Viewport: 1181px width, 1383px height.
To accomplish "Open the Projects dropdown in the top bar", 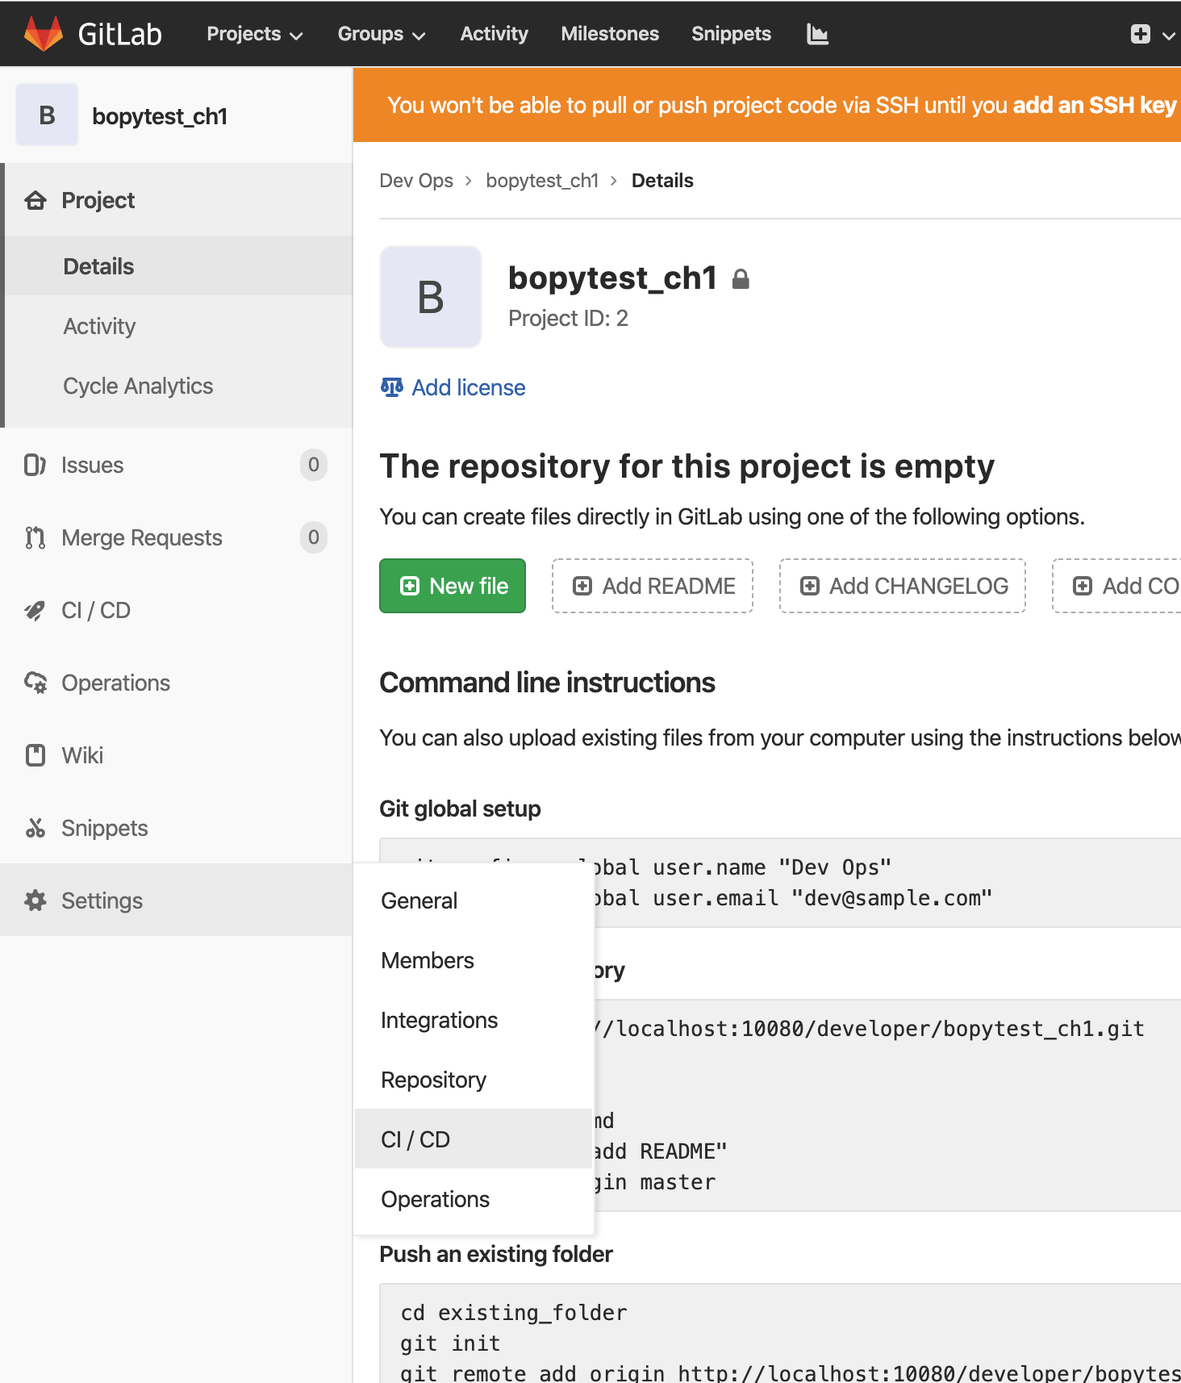I will [x=254, y=34].
